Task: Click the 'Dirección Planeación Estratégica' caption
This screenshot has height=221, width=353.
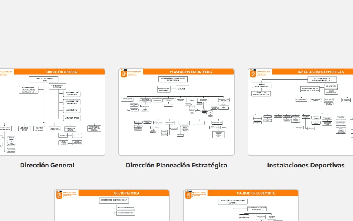Action: (x=176, y=165)
